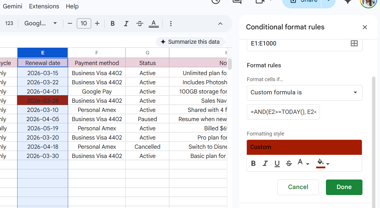This screenshot has height=208, width=380.
Task: Toggle italic in the main toolbar
Action: 126,24
